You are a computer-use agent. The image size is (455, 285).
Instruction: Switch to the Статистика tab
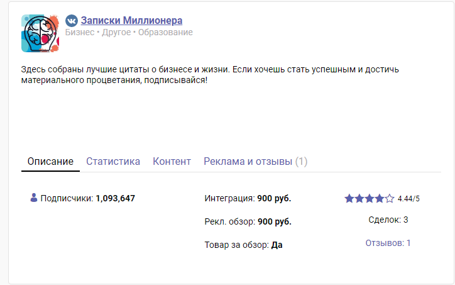[113, 162]
